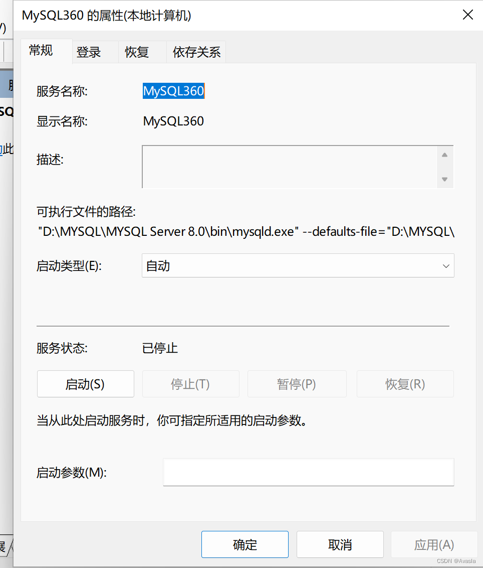Click the 服务名称 label
The width and height of the screenshot is (483, 568).
62,91
